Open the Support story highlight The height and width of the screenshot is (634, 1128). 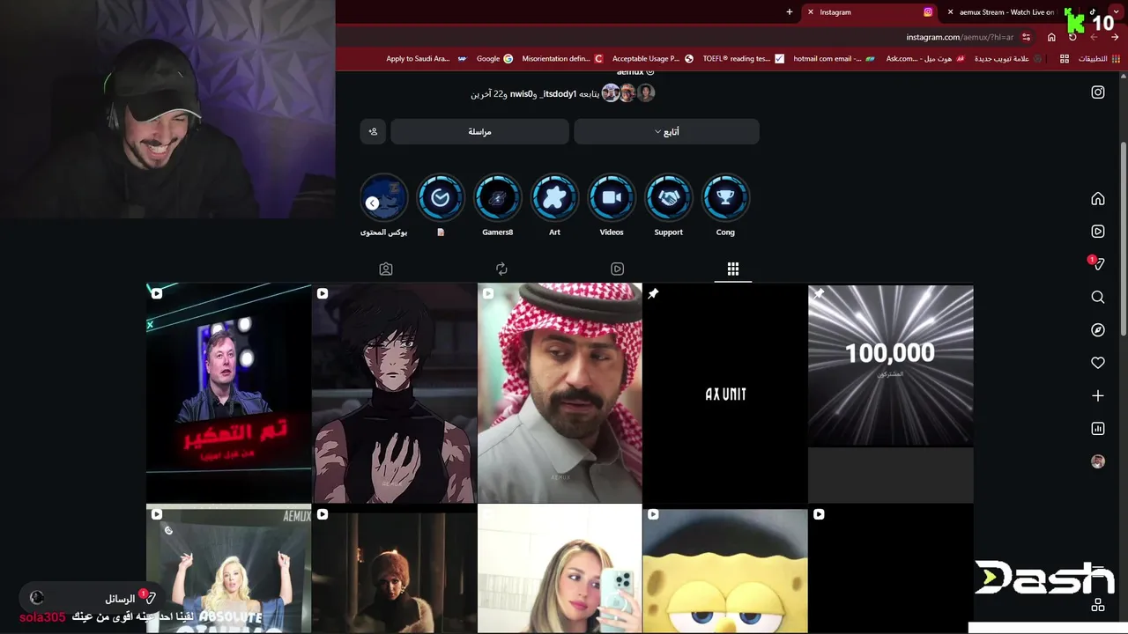click(x=668, y=205)
